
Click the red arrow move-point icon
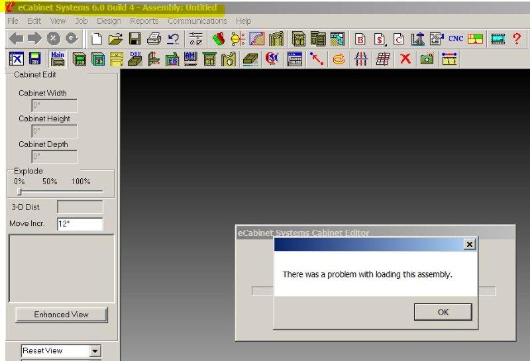[x=317, y=59]
